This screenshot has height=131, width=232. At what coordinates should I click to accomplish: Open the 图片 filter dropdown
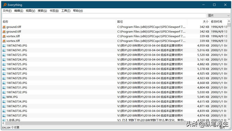click(219, 16)
